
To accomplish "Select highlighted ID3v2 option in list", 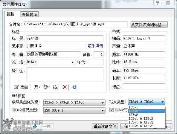I will pos(147,111).
